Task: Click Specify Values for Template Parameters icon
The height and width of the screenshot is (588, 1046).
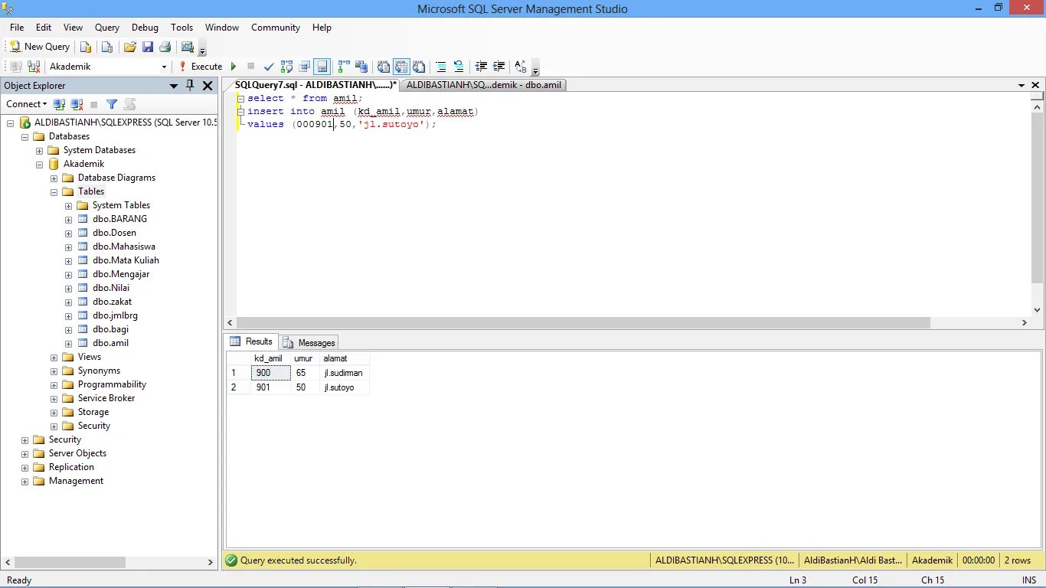Action: (521, 67)
